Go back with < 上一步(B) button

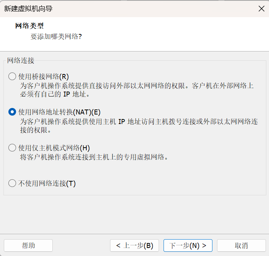click(134, 246)
